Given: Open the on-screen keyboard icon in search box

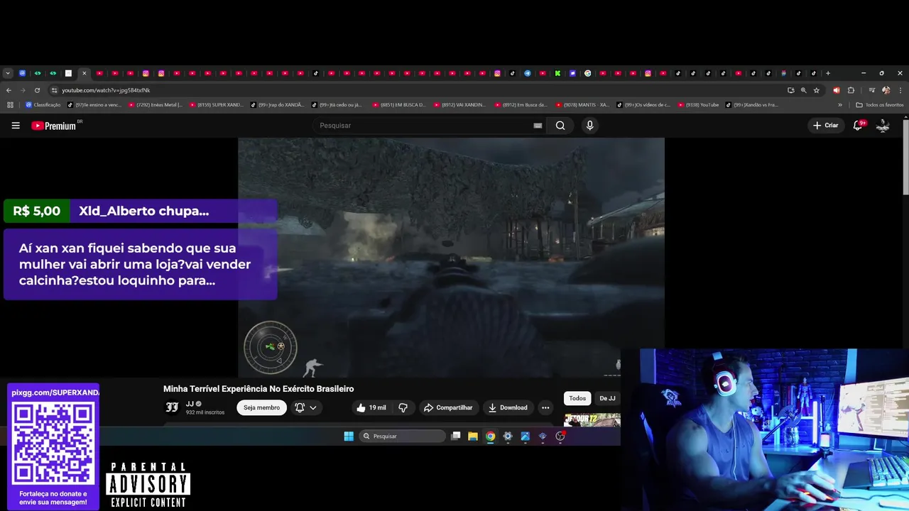Looking at the screenshot, I should point(538,126).
